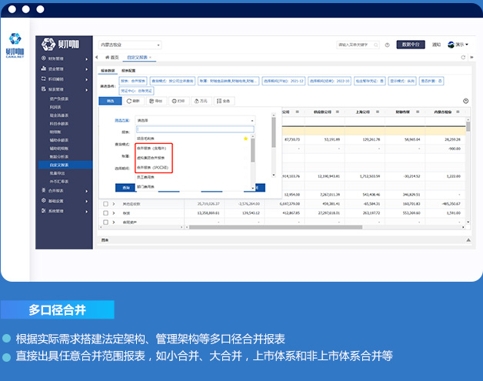
Task: Open 批量导出 in the sidebar
Action: pyautogui.click(x=57, y=173)
